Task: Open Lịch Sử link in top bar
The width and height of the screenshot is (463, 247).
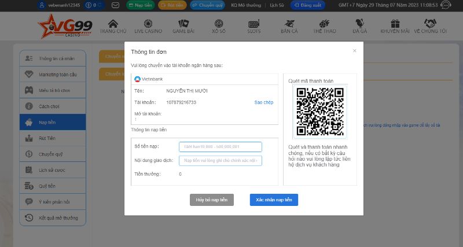Action: tap(277, 5)
